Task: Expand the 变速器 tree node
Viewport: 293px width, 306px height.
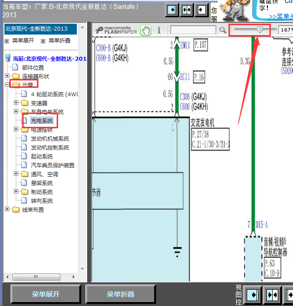Action: (16, 102)
